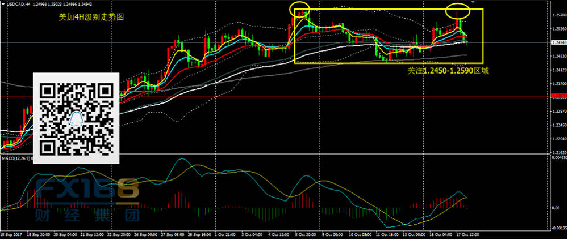Click the current price tag 1.24943
Image resolution: width=568 pixels, height=240 pixels.
558,42
